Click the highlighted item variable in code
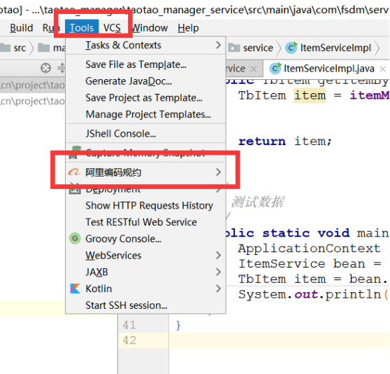 [310, 95]
